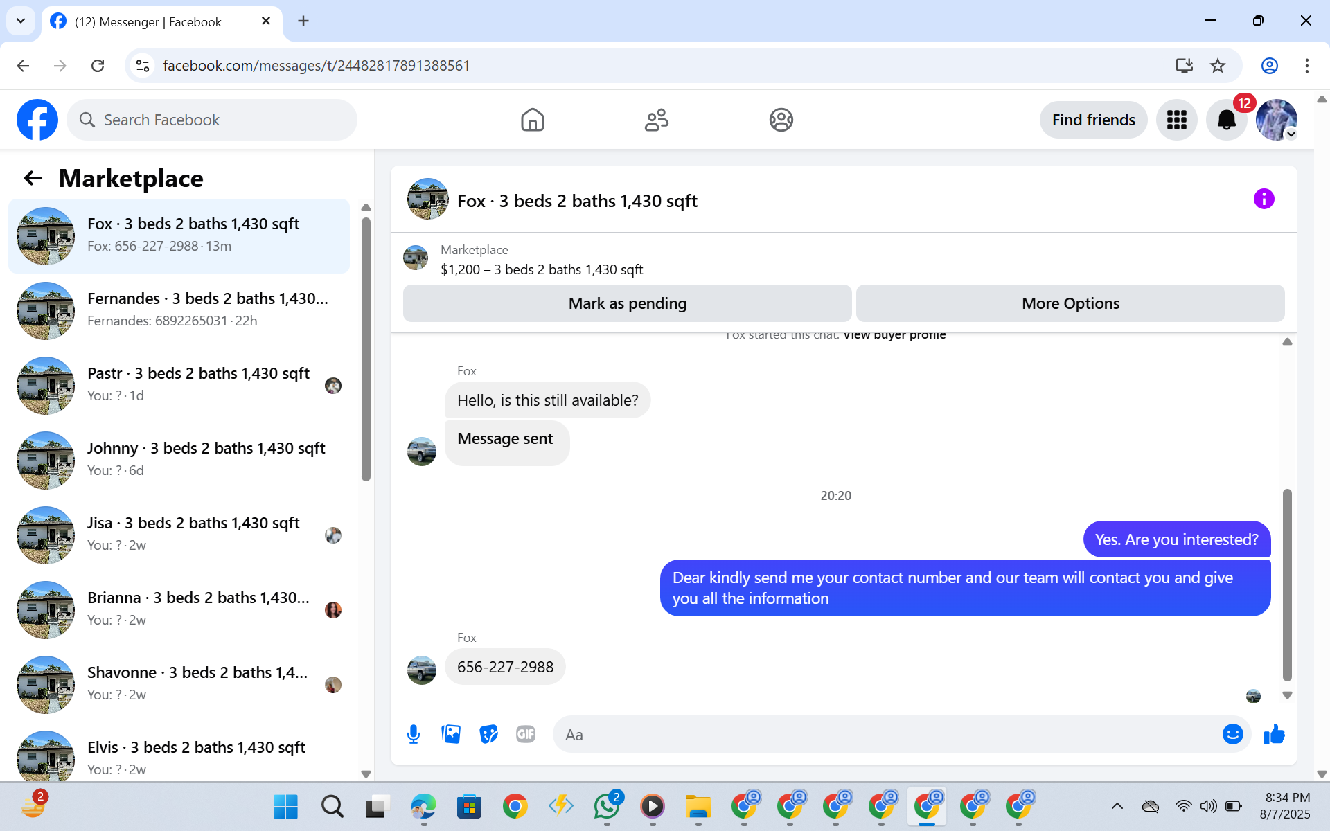Open View buyer profile link
The width and height of the screenshot is (1330, 831).
pyautogui.click(x=894, y=335)
